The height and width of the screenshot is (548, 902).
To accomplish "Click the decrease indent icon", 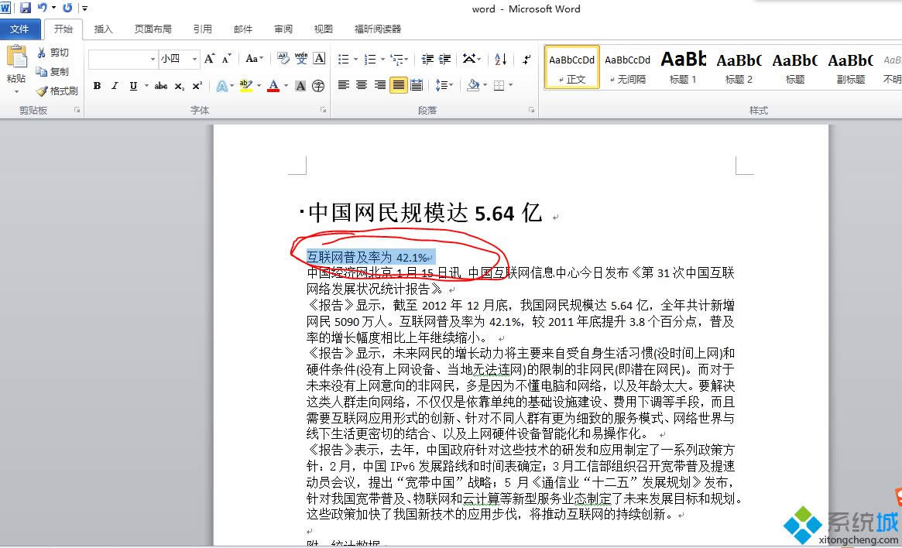I will (x=427, y=59).
